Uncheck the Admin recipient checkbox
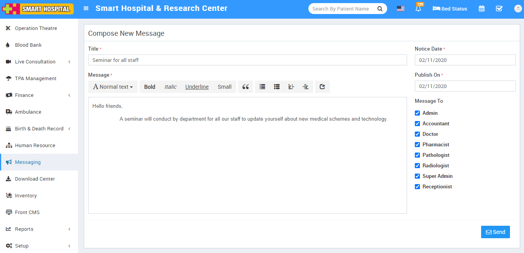 (418, 113)
